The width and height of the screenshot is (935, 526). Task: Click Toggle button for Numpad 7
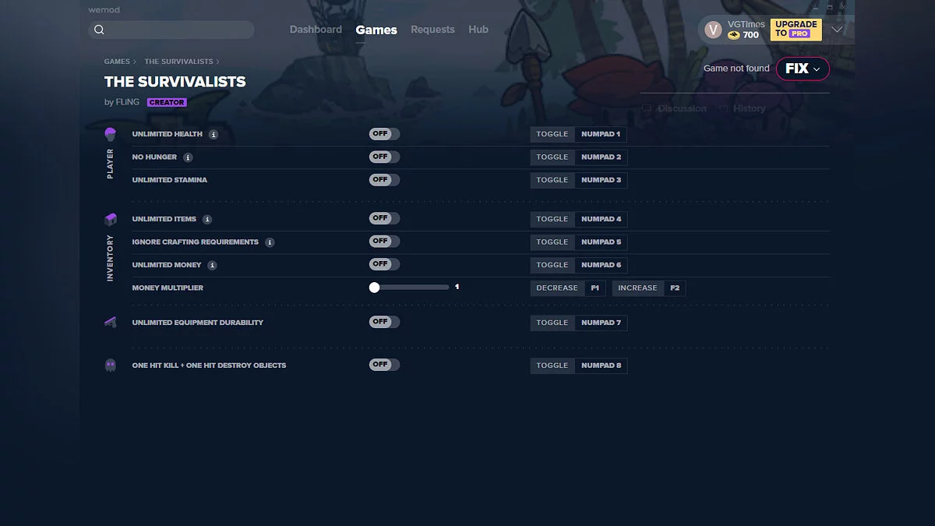coord(552,323)
